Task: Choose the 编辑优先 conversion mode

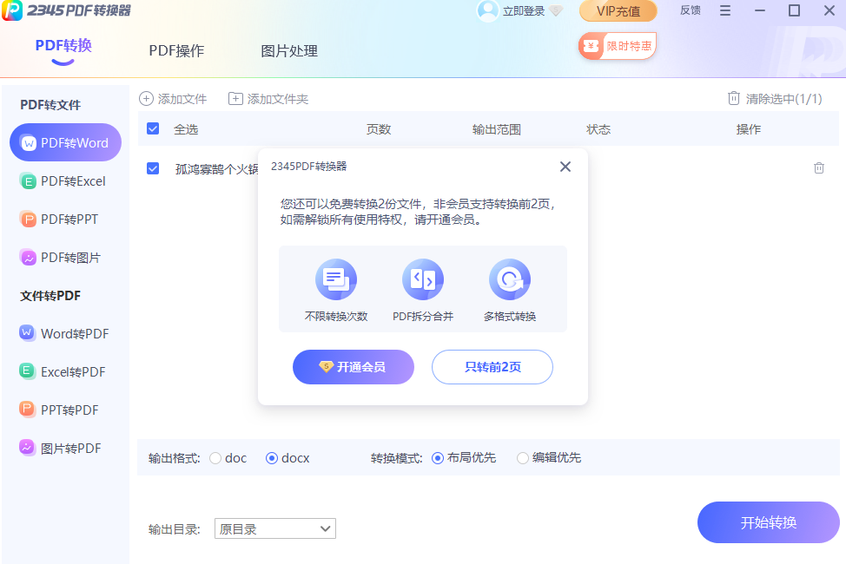Action: click(x=523, y=458)
